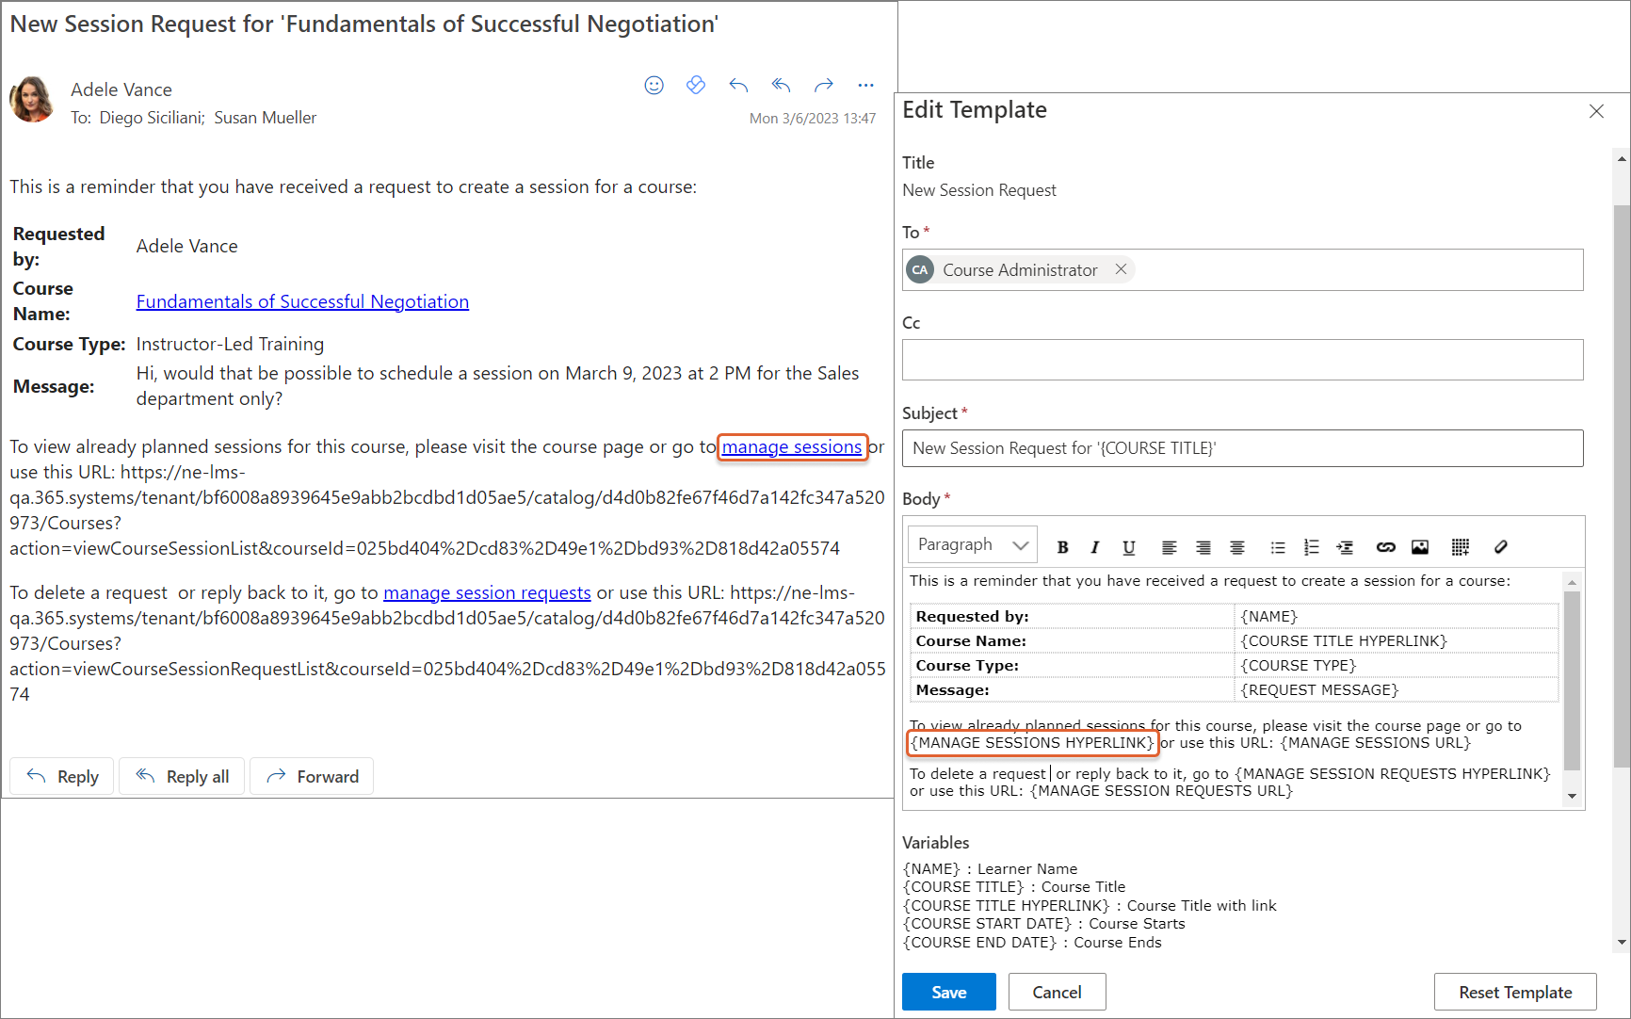The width and height of the screenshot is (1631, 1019).
Task: Open the manage session requests link
Action: [x=487, y=592]
